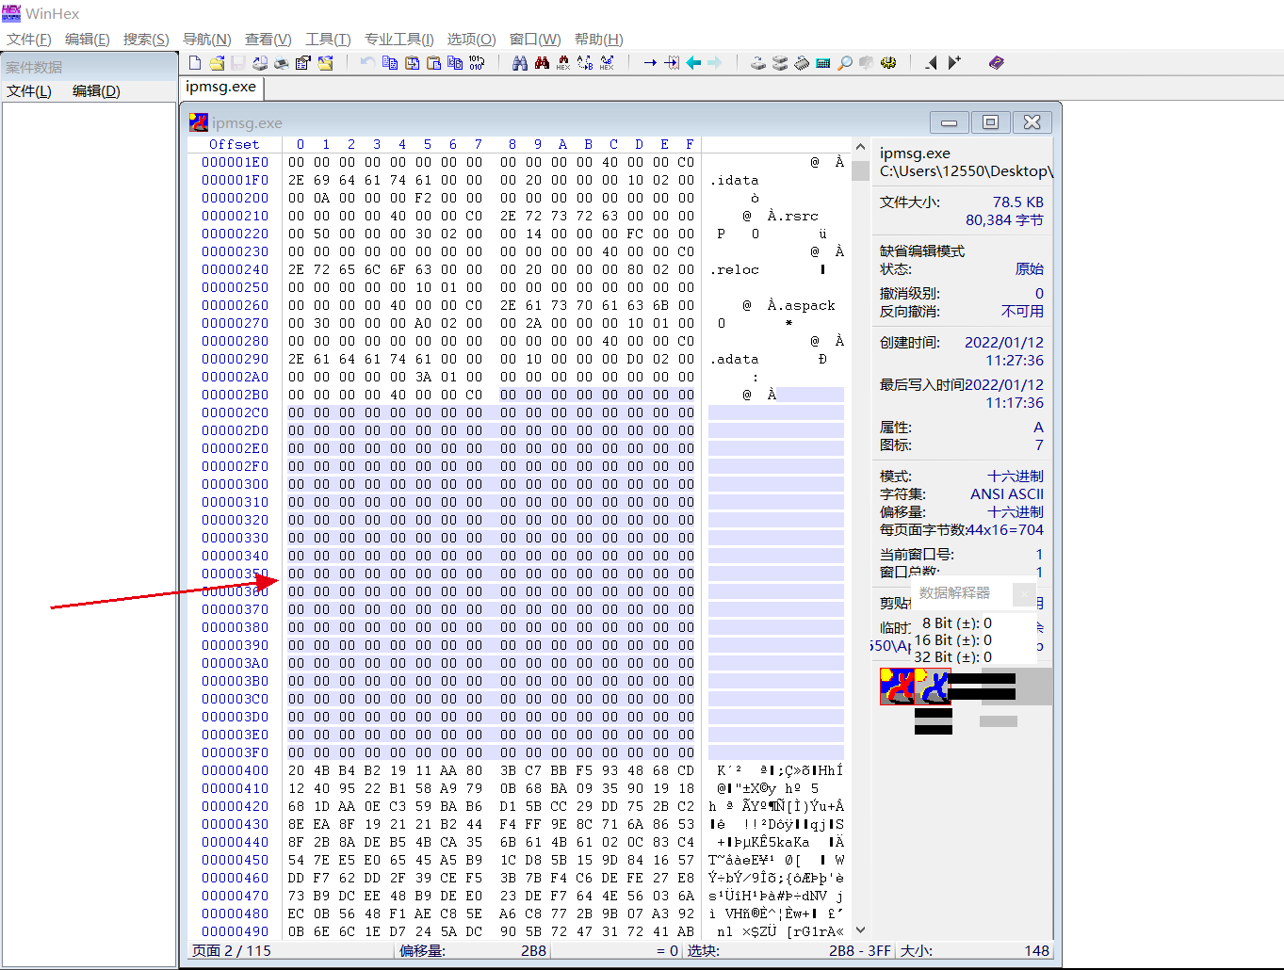Viewport: 1284px width, 970px height.
Task: Open 文件(L) in case data panel
Action: pos(29,91)
